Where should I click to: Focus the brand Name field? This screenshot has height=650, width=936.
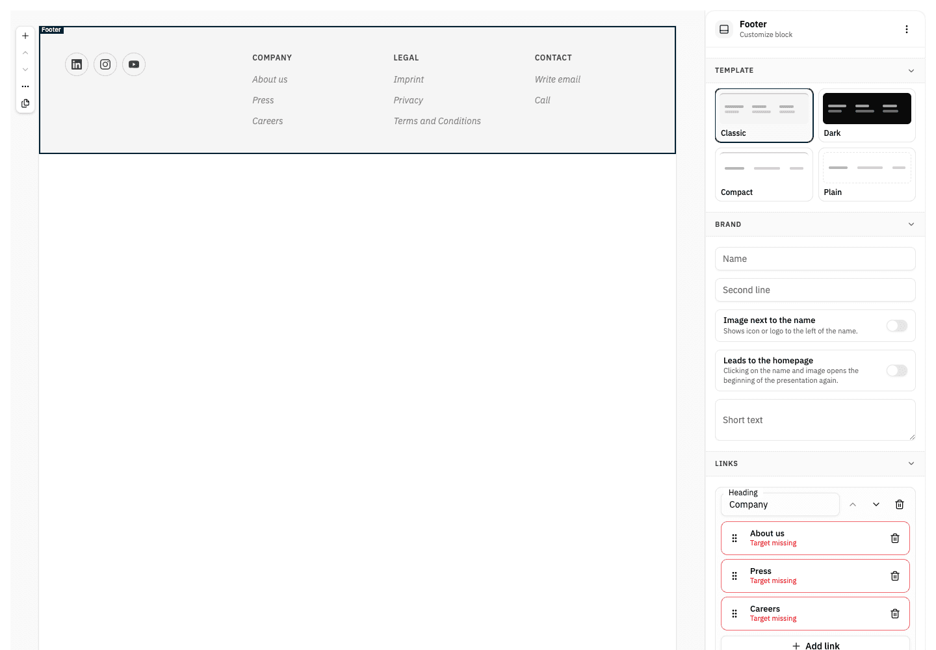pos(815,259)
